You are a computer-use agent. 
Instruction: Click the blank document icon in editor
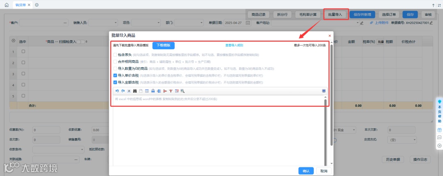coord(141,91)
